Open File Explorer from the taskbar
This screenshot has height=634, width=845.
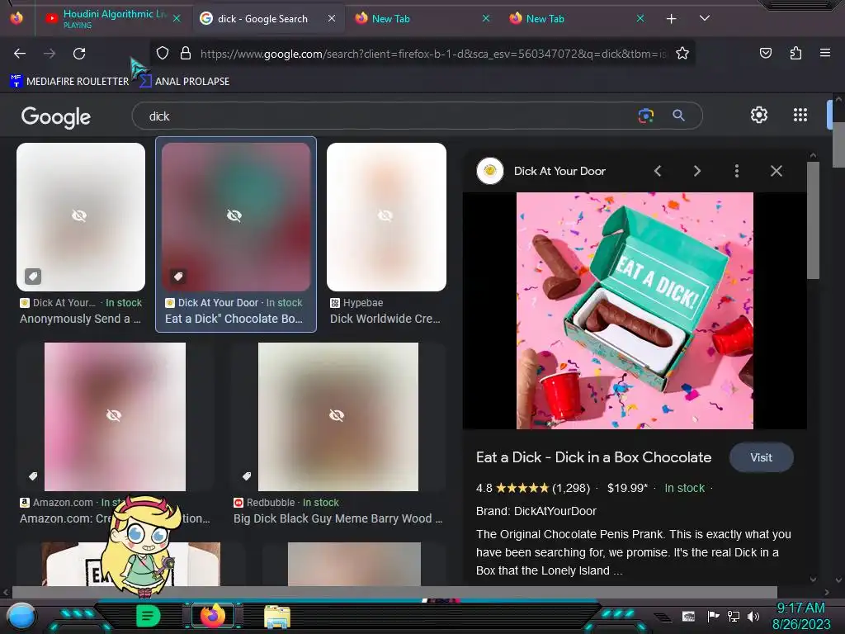click(277, 617)
